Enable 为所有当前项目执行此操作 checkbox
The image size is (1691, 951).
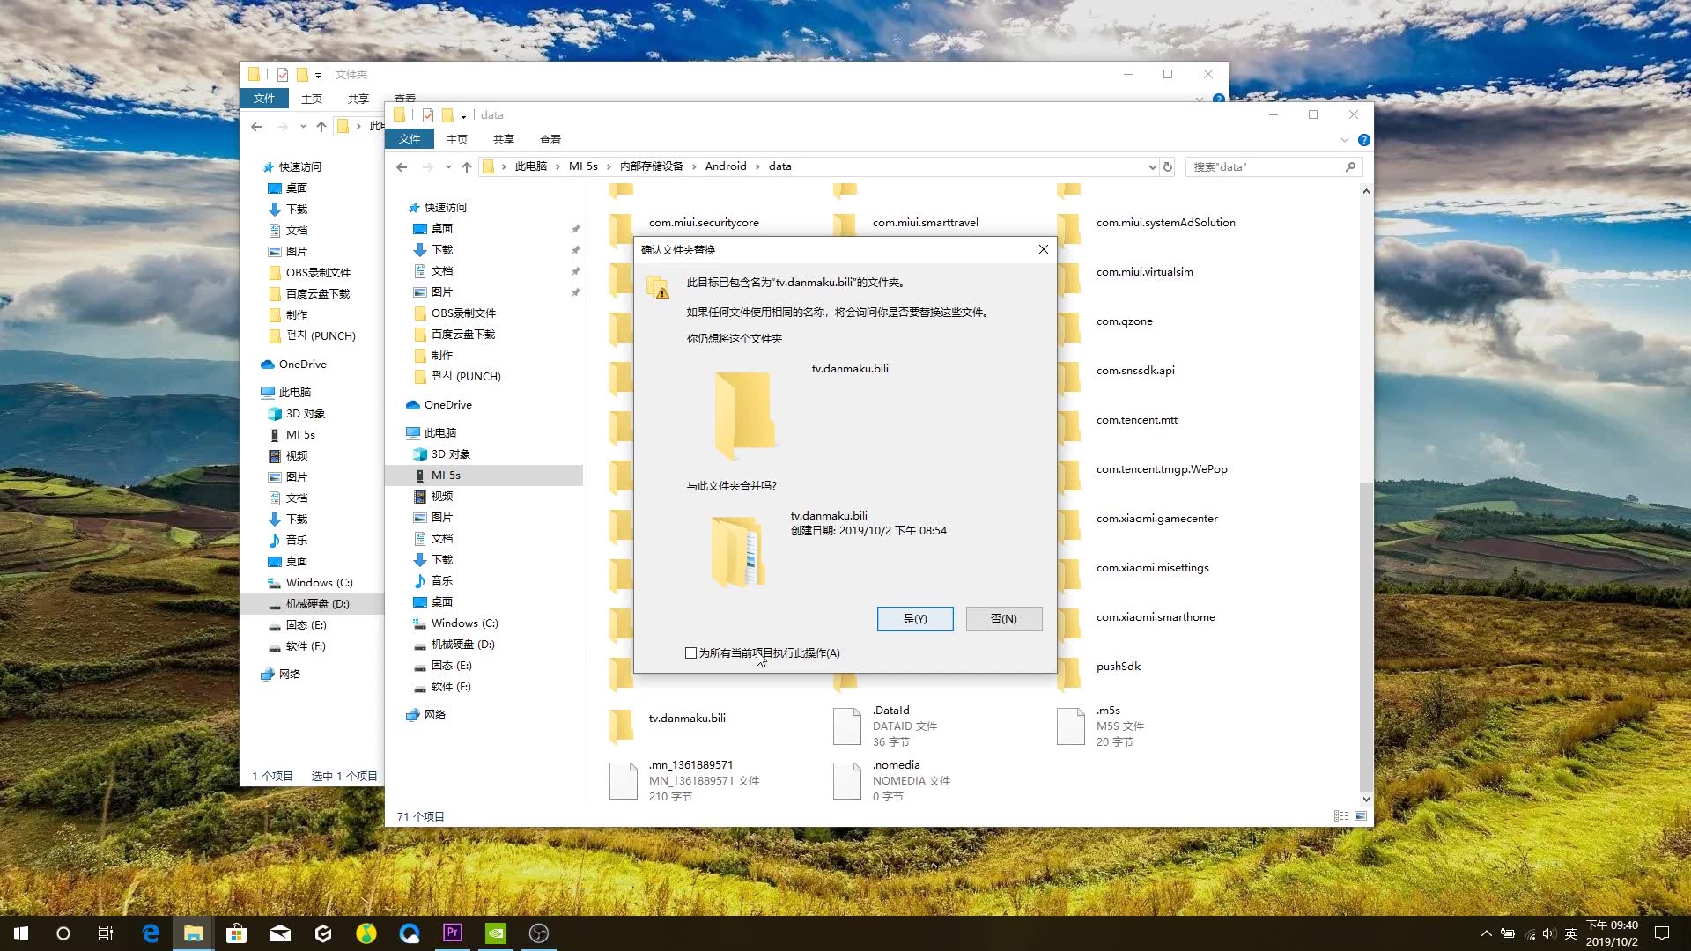(690, 652)
